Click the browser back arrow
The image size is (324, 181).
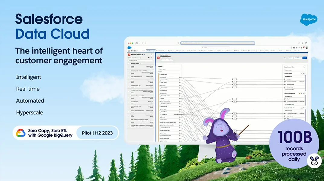[142, 43]
